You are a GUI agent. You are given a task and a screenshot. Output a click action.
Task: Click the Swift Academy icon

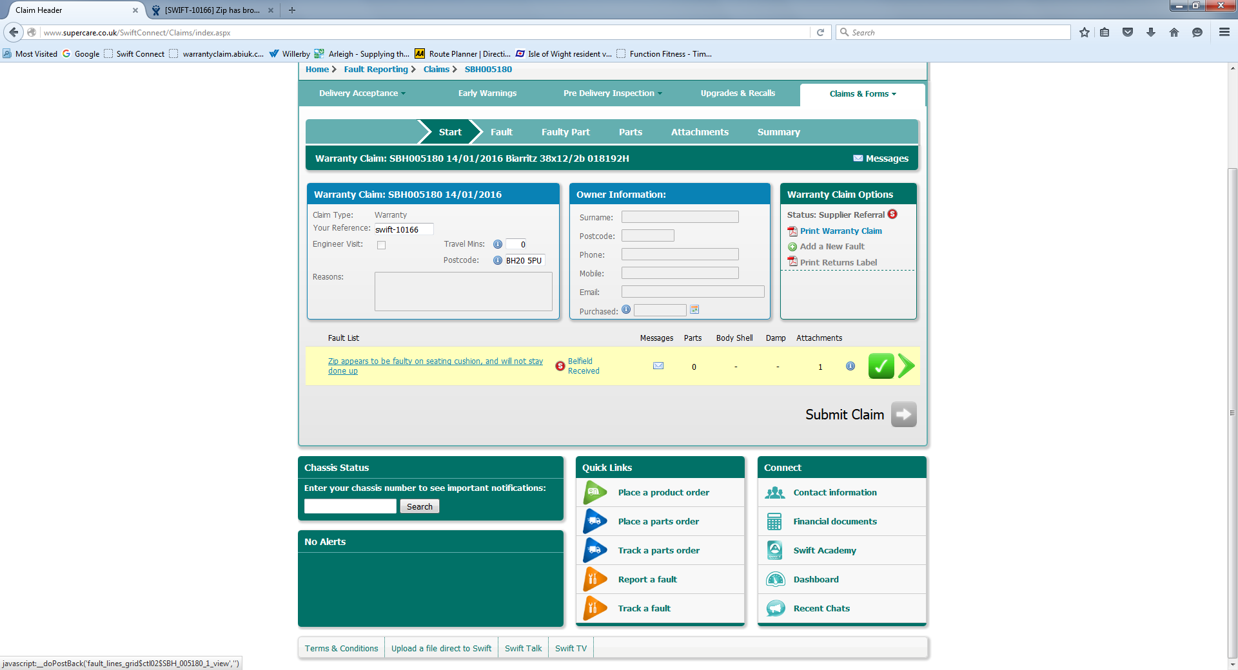774,551
